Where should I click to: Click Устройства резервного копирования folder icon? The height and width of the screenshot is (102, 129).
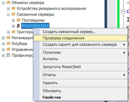click(x=14, y=8)
